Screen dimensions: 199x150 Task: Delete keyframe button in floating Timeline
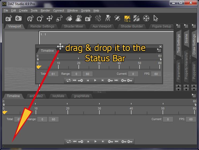tap(124, 80)
